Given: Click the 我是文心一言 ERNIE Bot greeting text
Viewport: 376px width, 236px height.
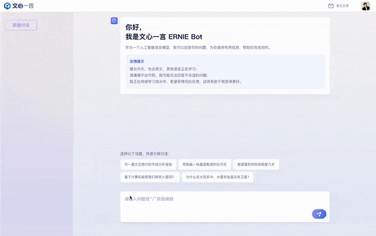Looking at the screenshot, I should click(164, 36).
